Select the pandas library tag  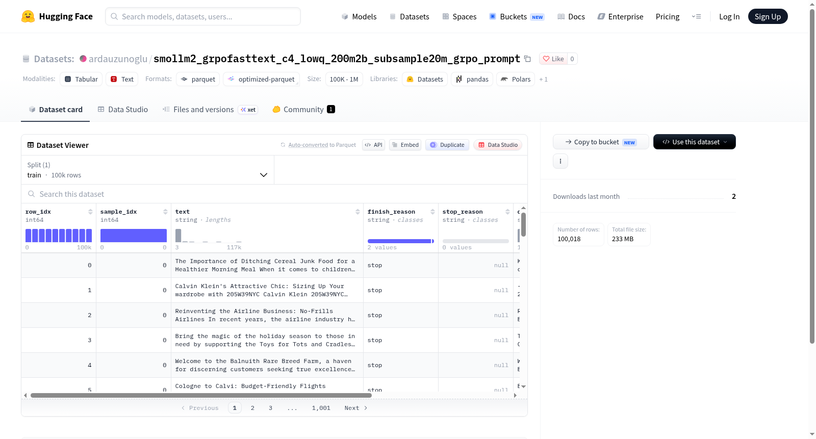click(472, 79)
